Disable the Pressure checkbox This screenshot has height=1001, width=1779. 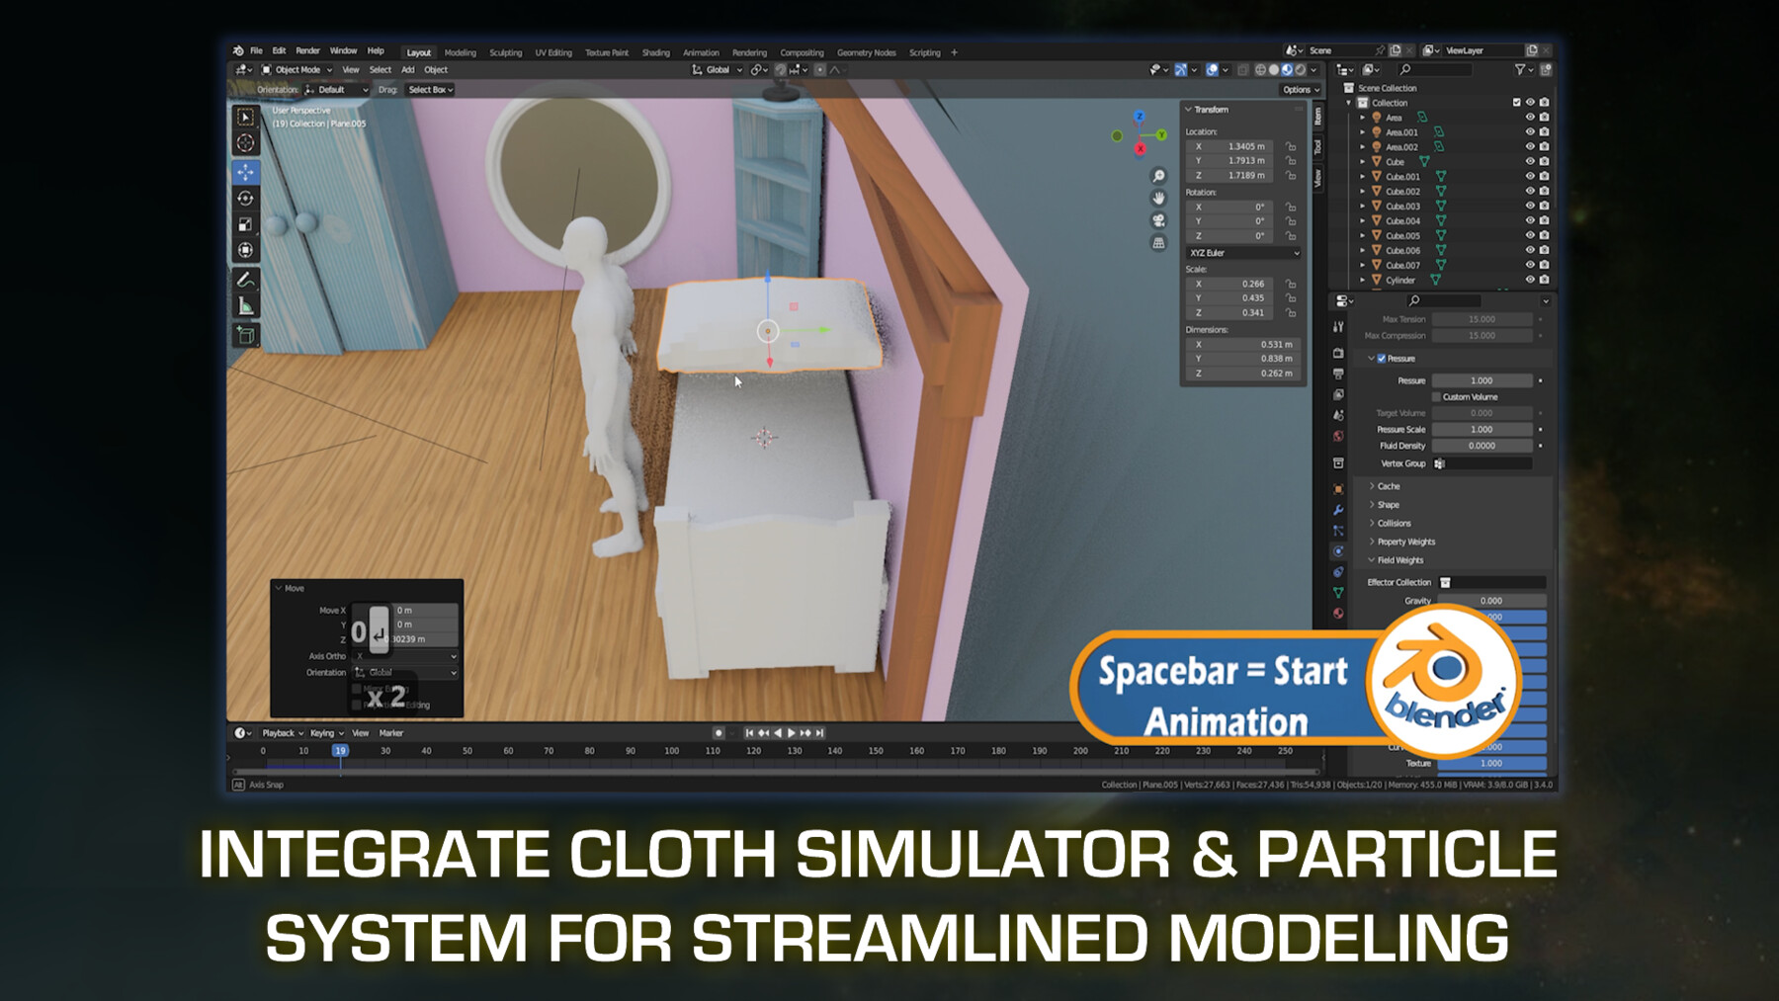(1381, 359)
